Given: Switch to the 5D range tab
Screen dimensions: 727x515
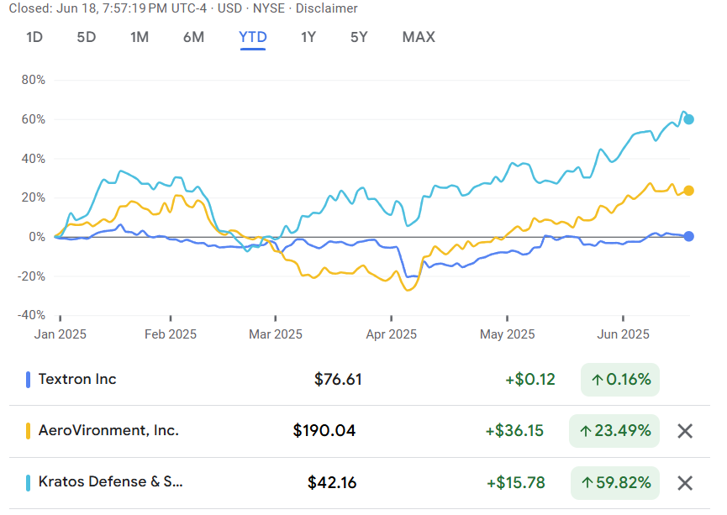Looking at the screenshot, I should pos(87,37).
